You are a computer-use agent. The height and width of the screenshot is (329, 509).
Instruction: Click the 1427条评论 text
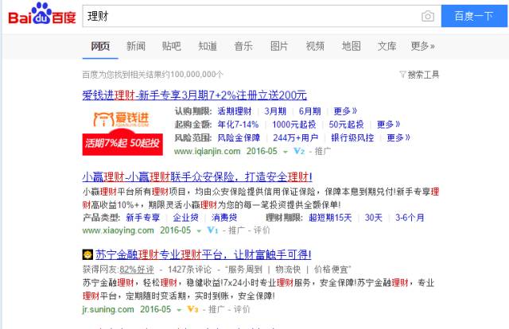(x=189, y=269)
